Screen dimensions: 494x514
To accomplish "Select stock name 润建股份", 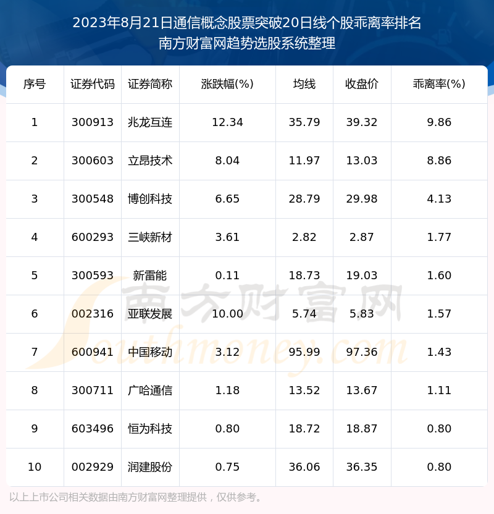I will coord(150,468).
